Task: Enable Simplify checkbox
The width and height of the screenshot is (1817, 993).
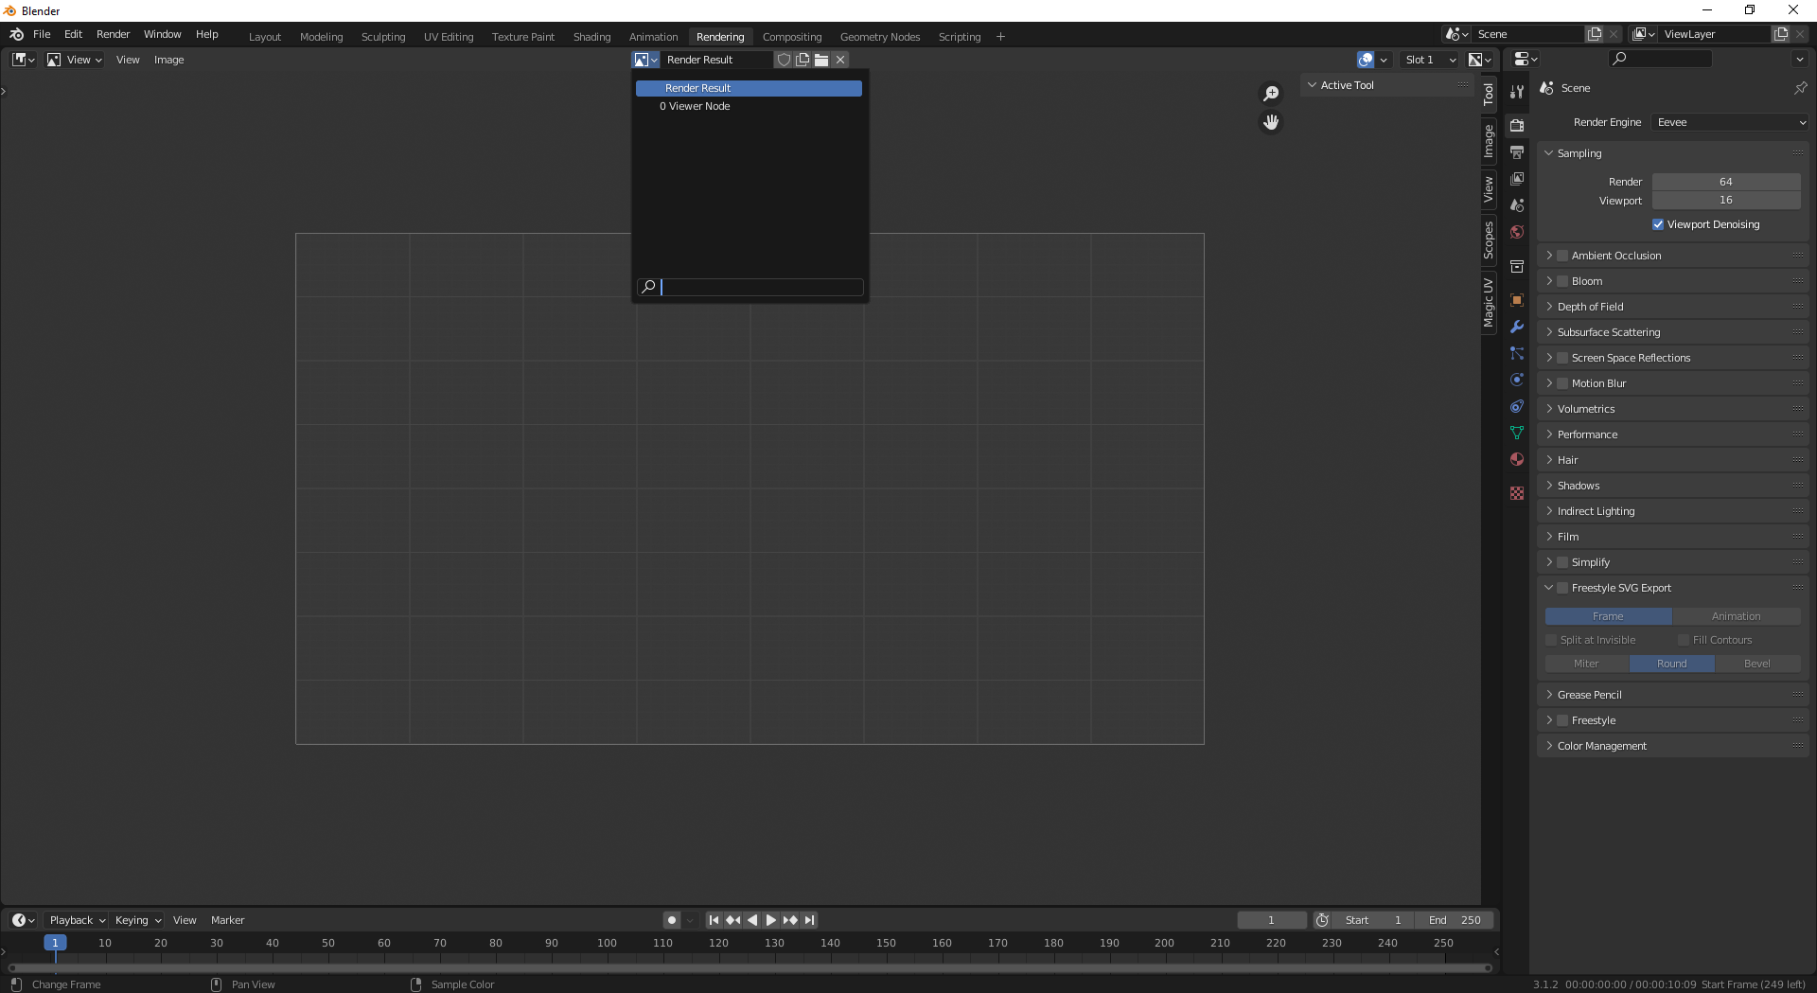Action: click(x=1562, y=562)
